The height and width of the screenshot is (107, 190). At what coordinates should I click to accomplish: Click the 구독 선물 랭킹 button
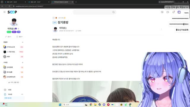[x=14, y=82]
